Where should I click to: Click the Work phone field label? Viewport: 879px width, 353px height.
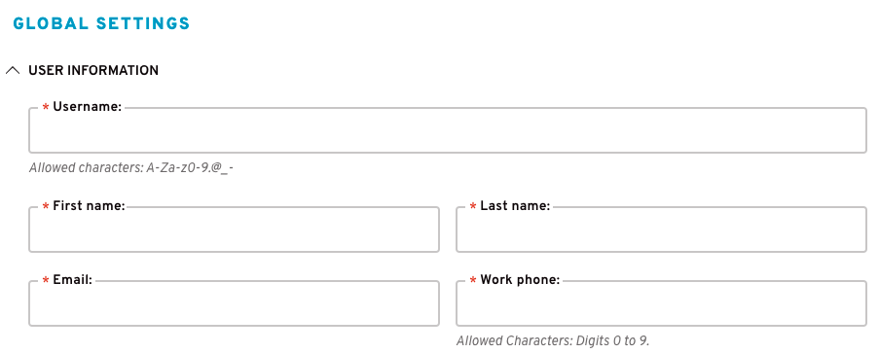point(520,280)
